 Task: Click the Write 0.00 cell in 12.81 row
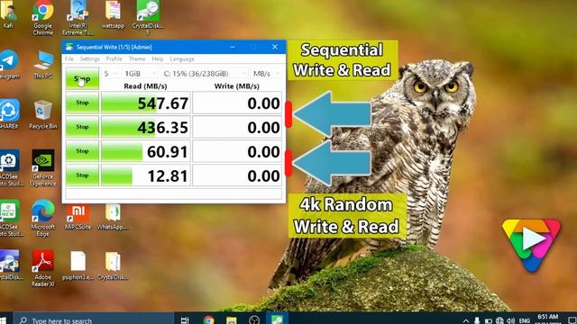click(237, 175)
